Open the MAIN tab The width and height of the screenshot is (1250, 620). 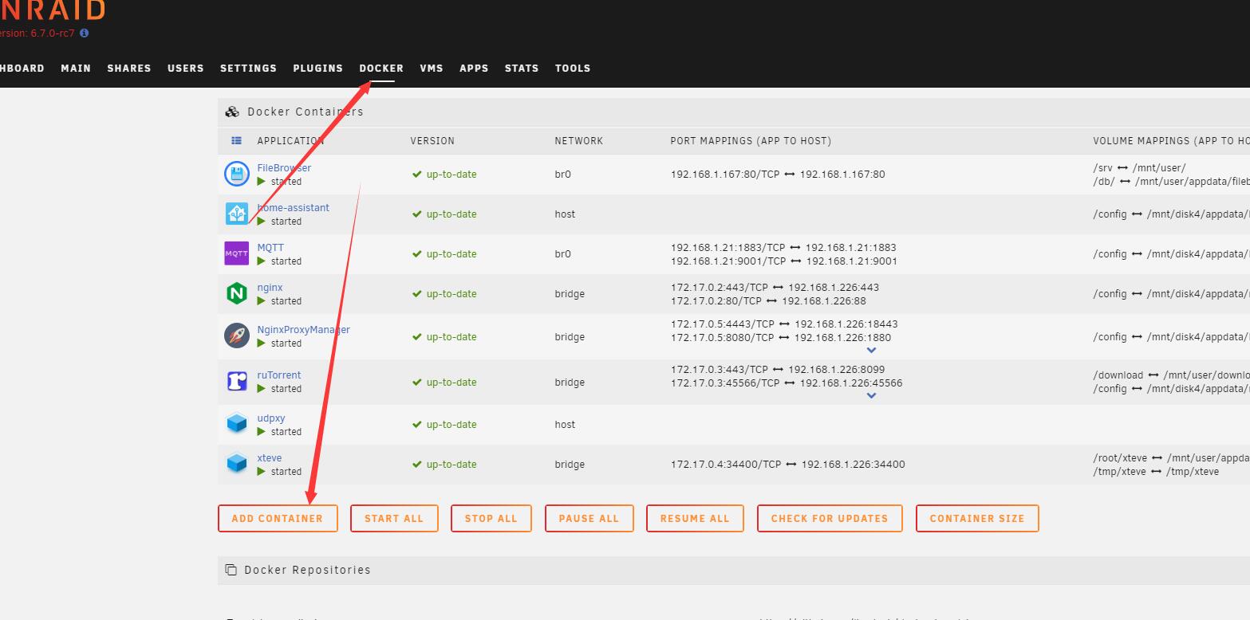(x=76, y=69)
